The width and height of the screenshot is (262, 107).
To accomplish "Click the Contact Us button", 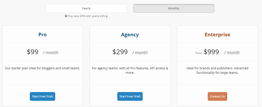I will (x=217, y=96).
